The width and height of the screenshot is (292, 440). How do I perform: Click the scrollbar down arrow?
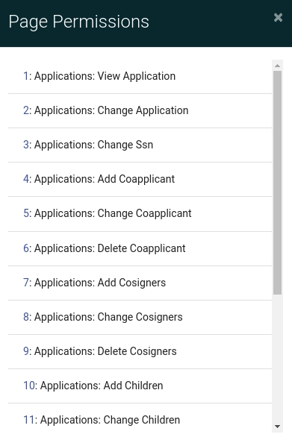coord(277,427)
